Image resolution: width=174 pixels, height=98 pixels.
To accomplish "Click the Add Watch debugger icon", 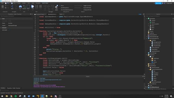I will (x=57, y=7).
